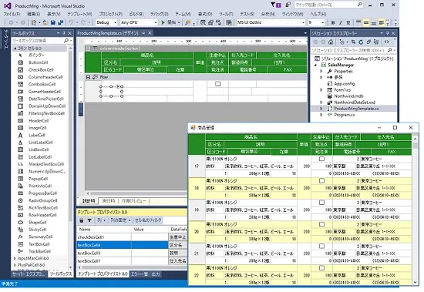This screenshot has height=292, width=424.
Task: Check the checkbox in product row 21
Action: click(x=321, y=247)
